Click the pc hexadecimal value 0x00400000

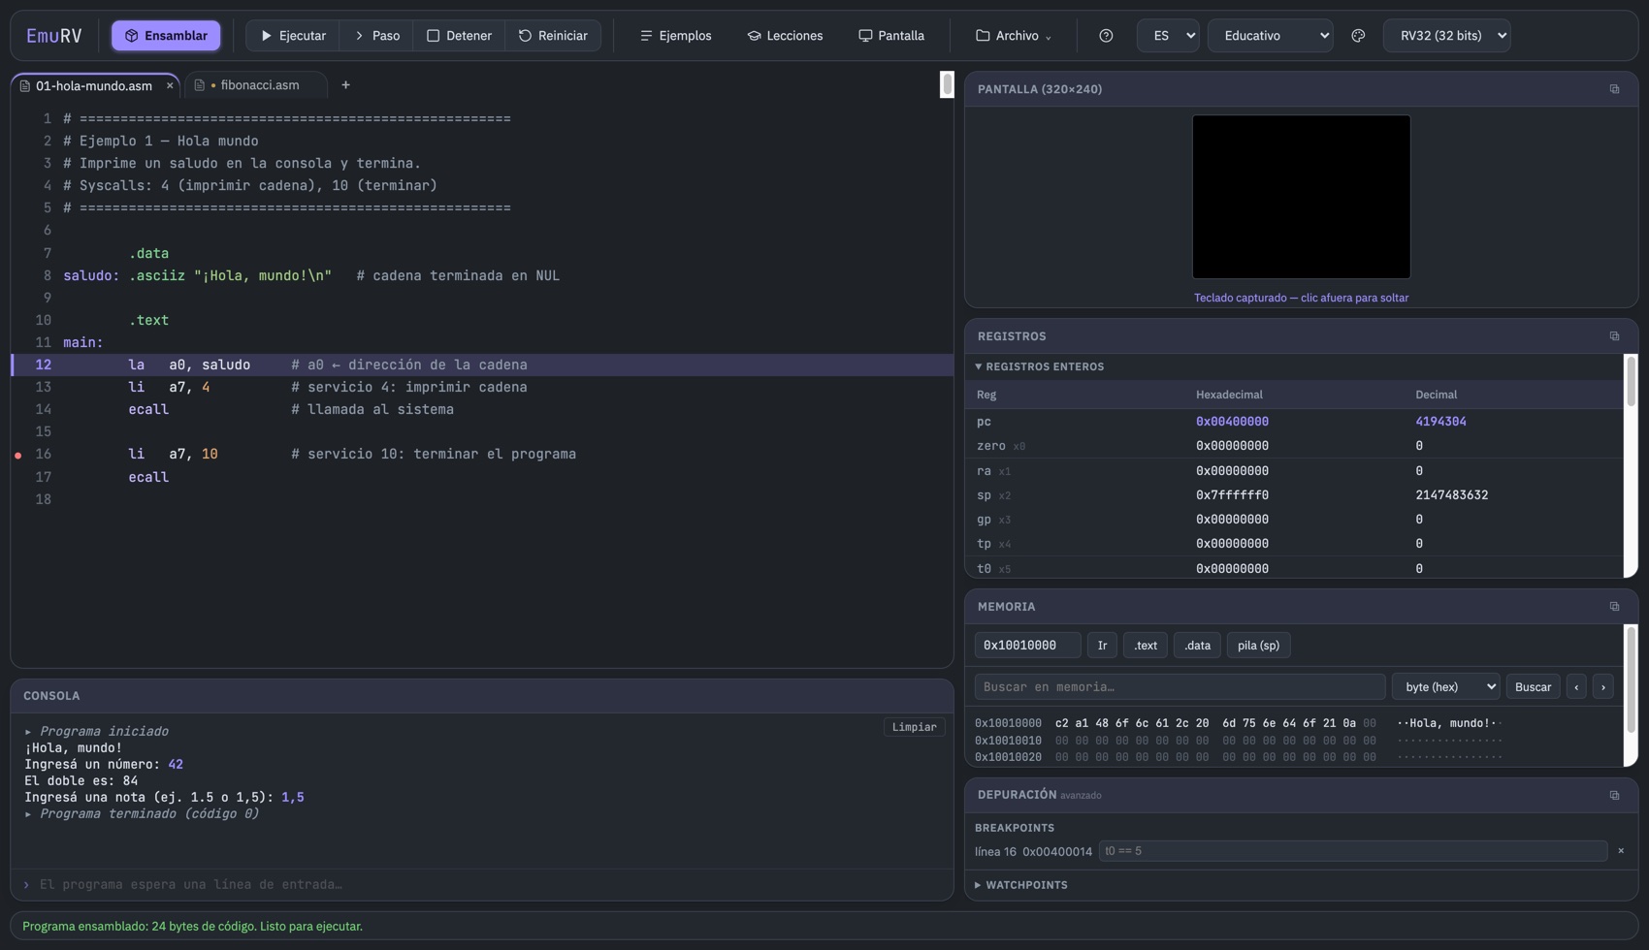(1232, 422)
